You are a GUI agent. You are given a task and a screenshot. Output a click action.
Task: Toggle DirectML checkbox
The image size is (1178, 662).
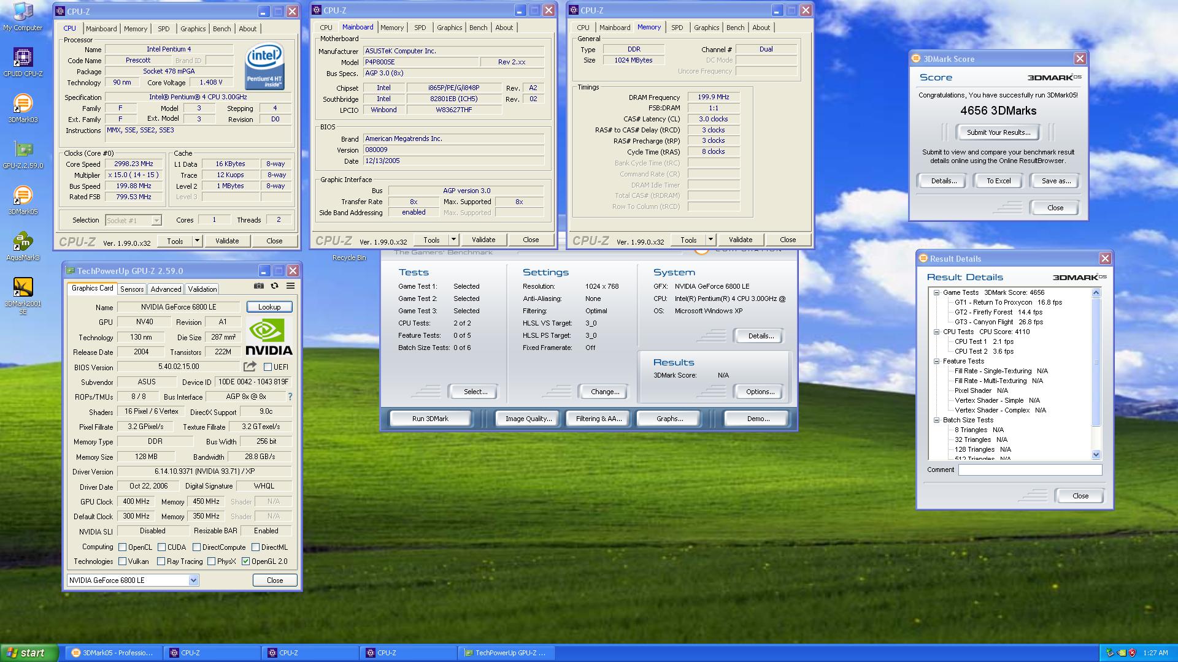[x=255, y=547]
